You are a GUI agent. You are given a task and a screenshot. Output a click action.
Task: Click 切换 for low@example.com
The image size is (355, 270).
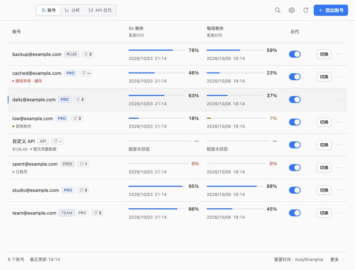point(324,122)
